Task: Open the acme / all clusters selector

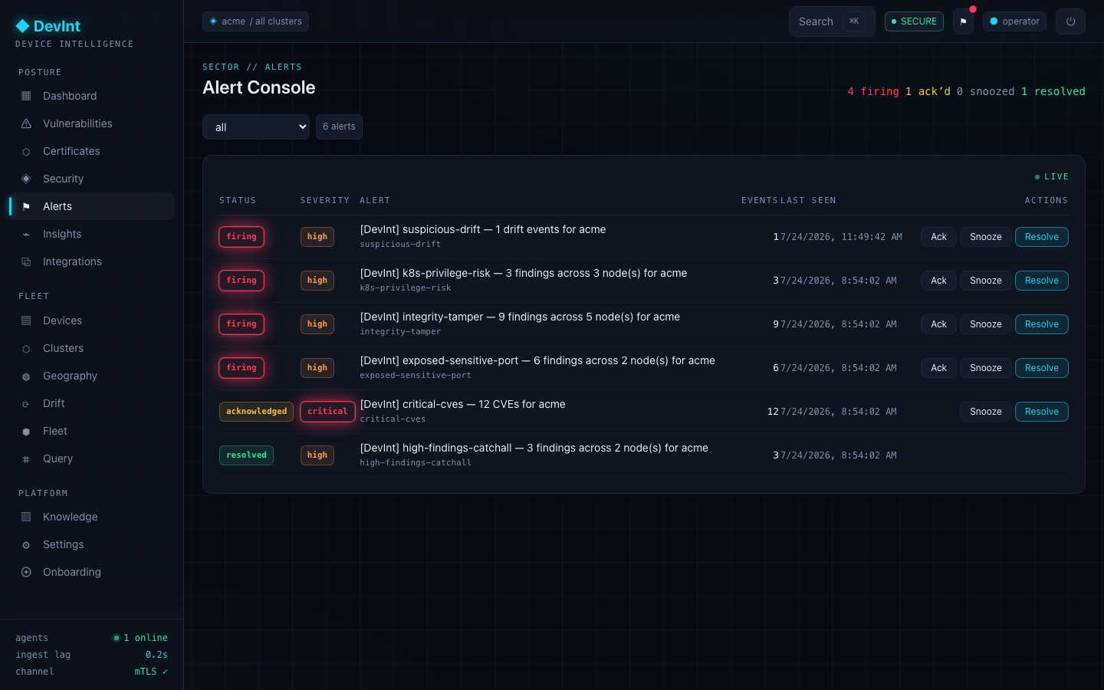Action: 255,21
